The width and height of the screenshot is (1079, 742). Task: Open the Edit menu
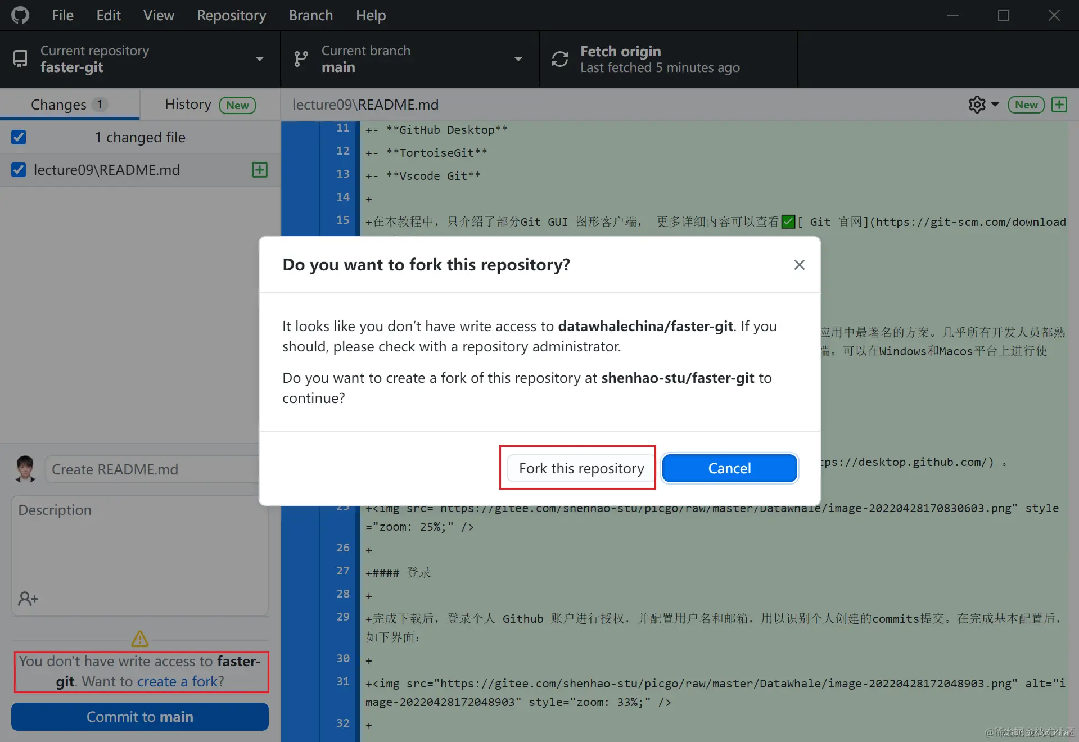tap(109, 15)
